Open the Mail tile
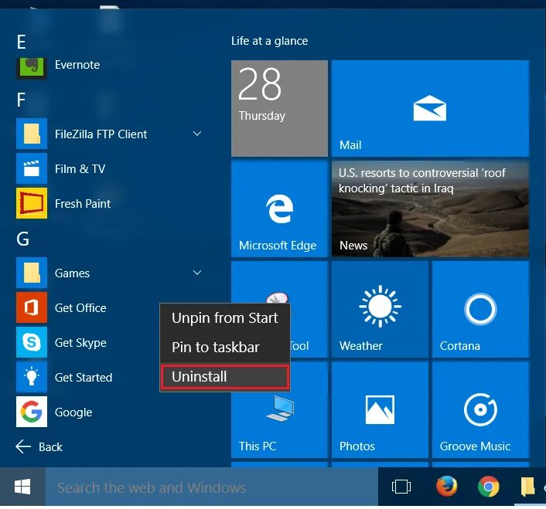Image resolution: width=546 pixels, height=509 pixels. tap(431, 108)
